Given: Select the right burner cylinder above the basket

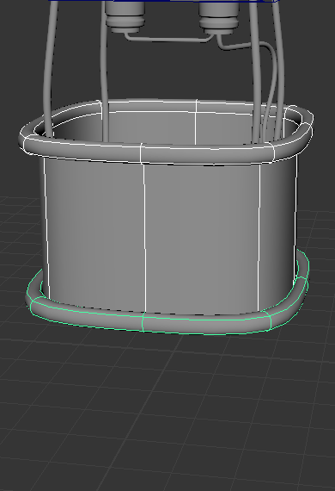Looking at the screenshot, I should [x=219, y=17].
